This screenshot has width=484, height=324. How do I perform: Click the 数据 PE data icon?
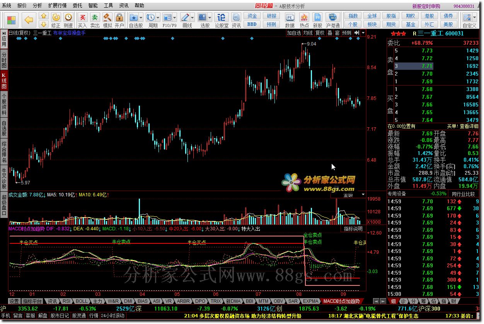[290, 20]
